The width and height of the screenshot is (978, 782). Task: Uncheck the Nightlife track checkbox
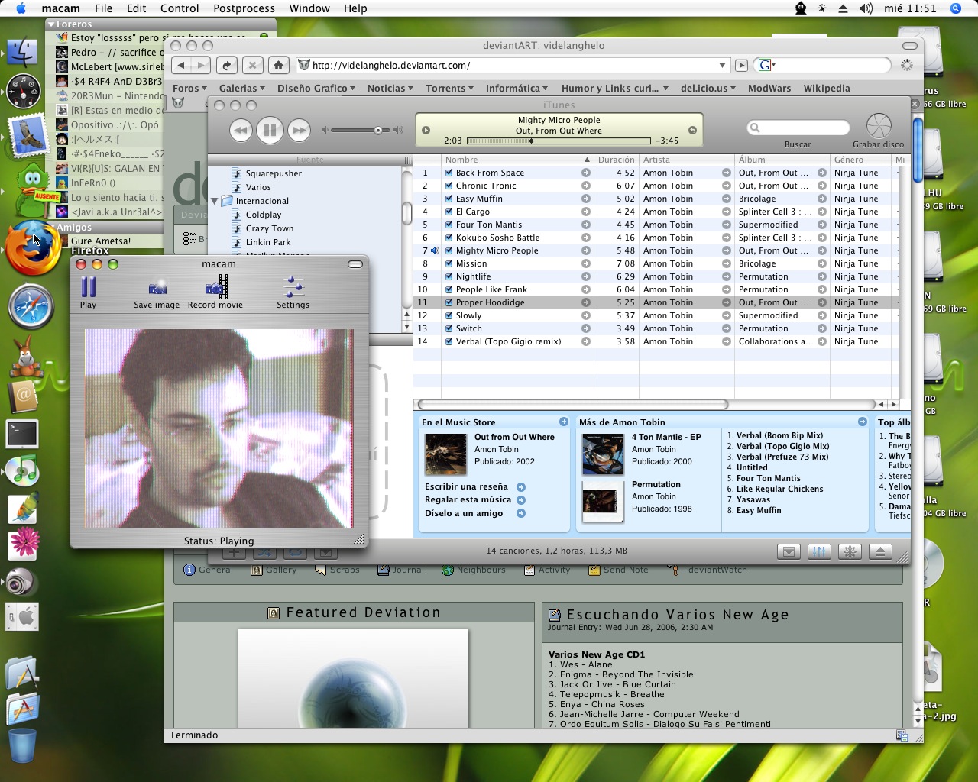pos(449,277)
